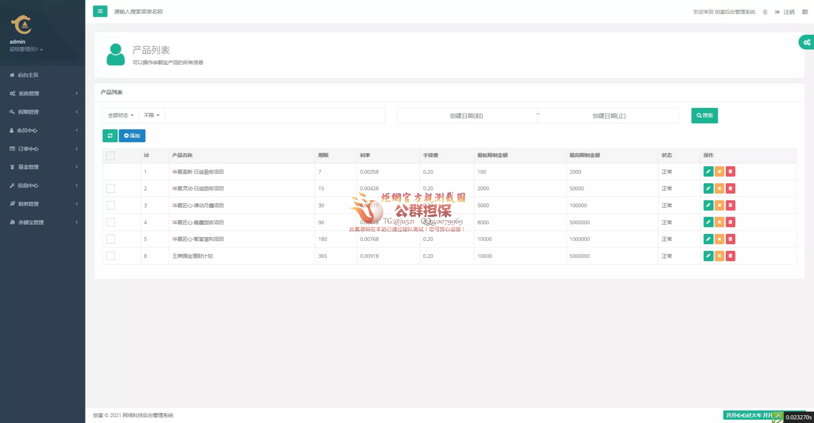Open the 不限 filter dropdown
814x423 pixels.
coord(151,115)
